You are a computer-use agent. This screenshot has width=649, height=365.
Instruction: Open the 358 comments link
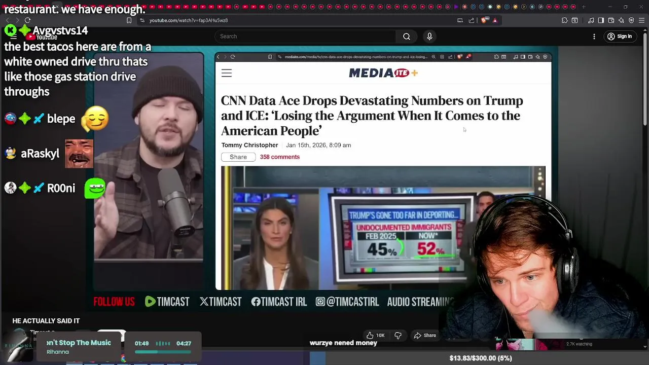tap(280, 157)
